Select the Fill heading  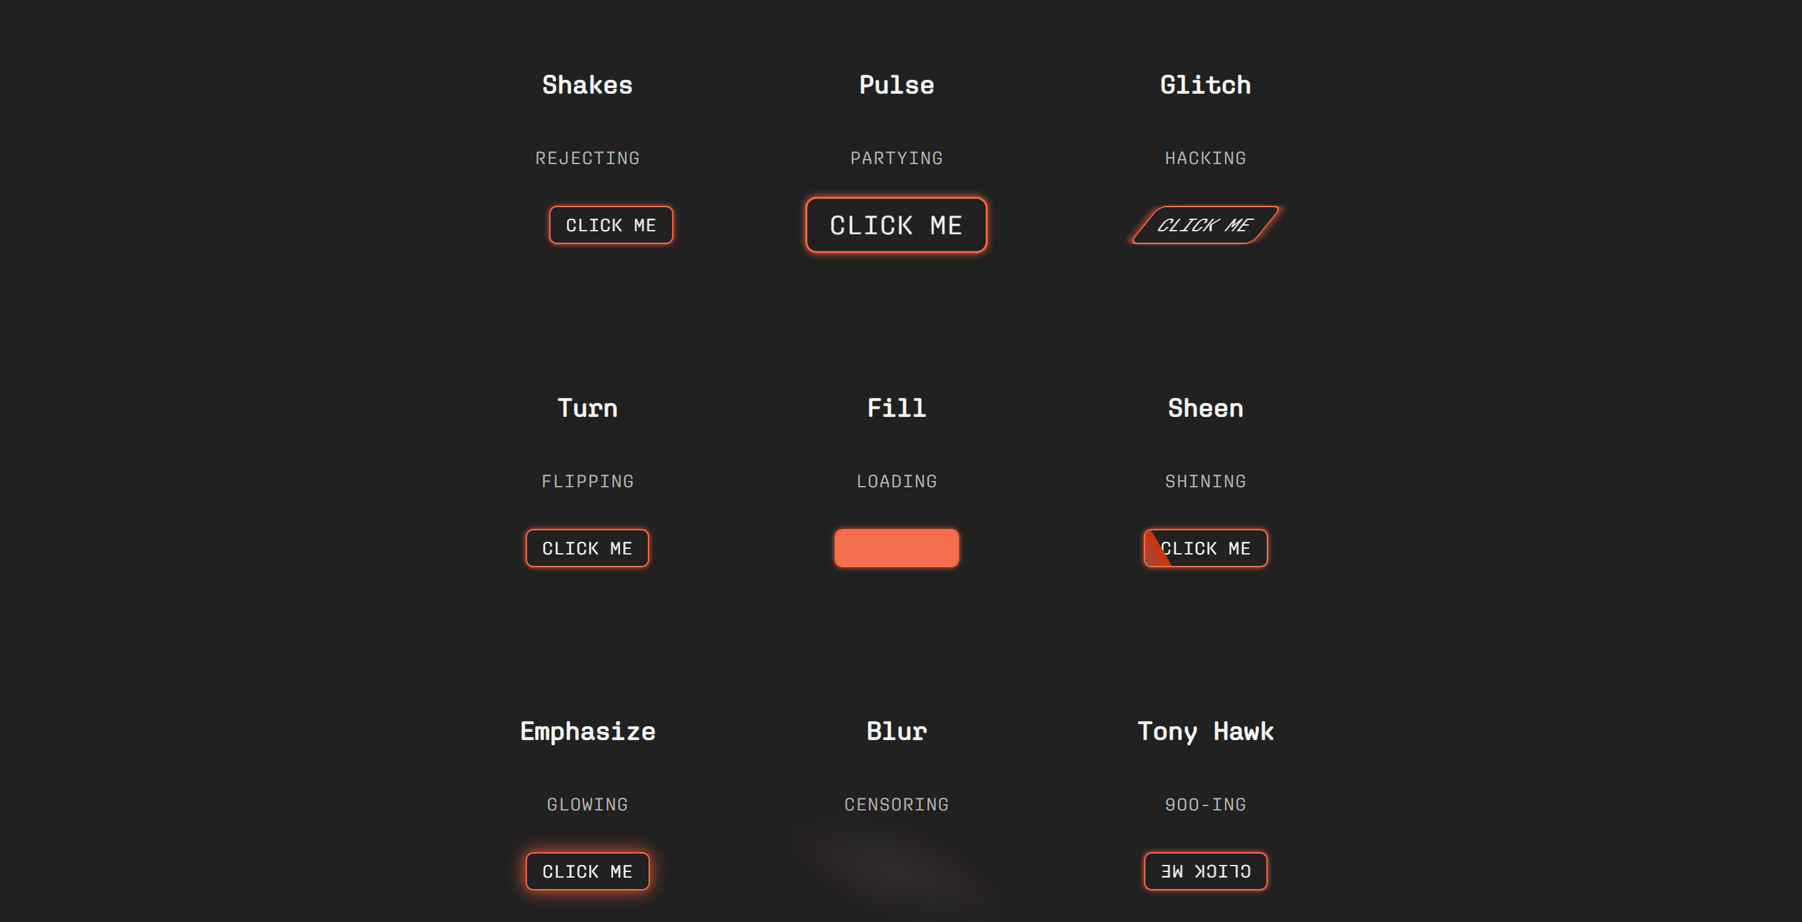point(896,408)
